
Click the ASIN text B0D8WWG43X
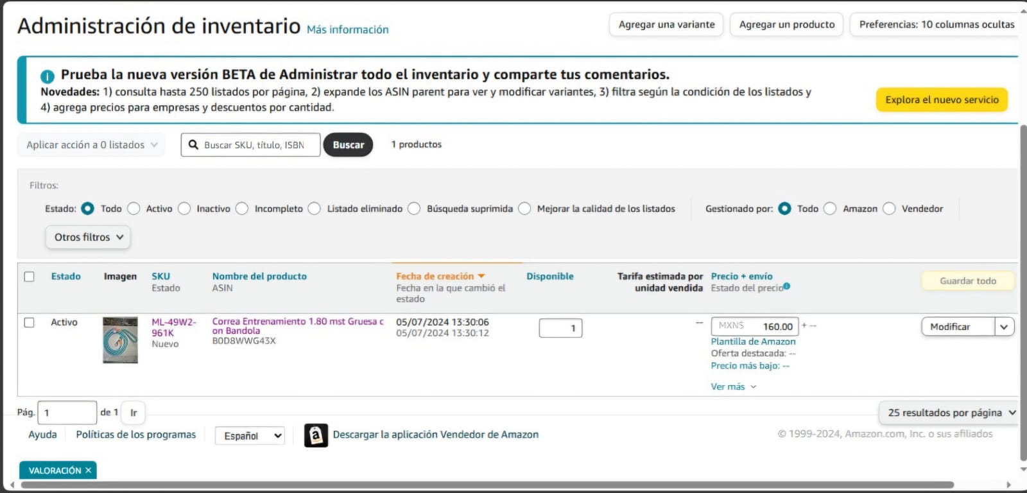(244, 341)
